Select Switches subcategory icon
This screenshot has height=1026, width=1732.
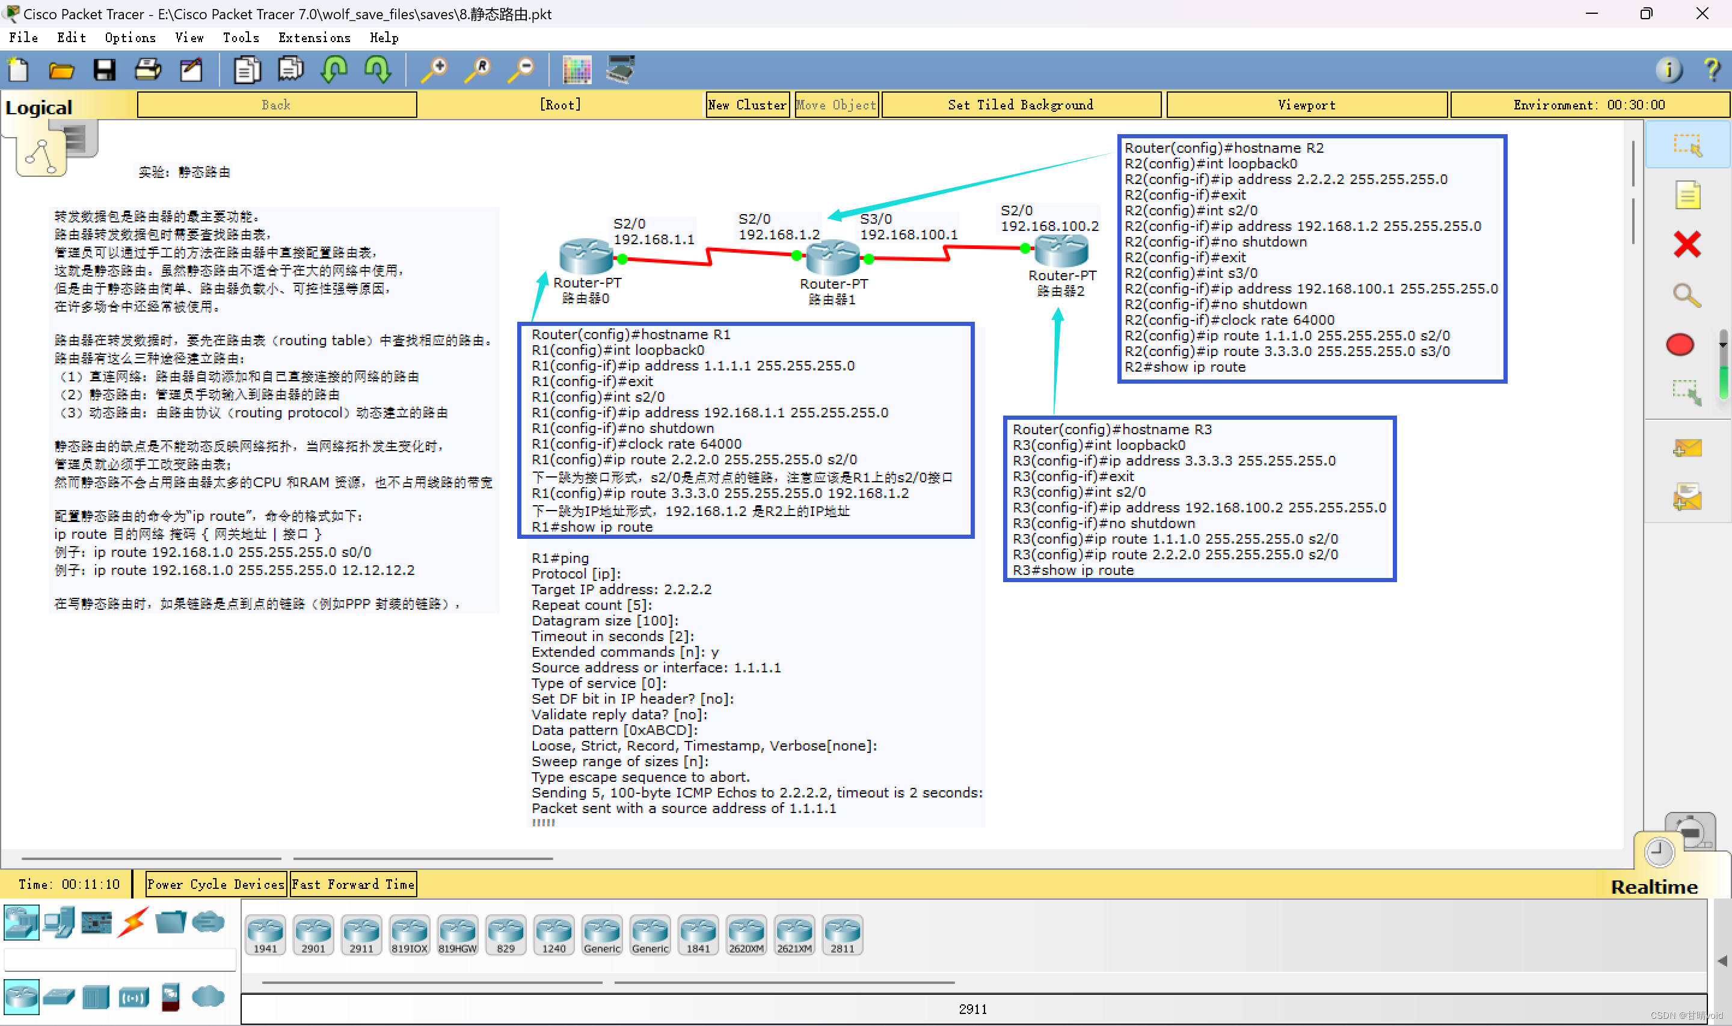59,997
